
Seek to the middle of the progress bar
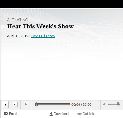tap(53, 105)
